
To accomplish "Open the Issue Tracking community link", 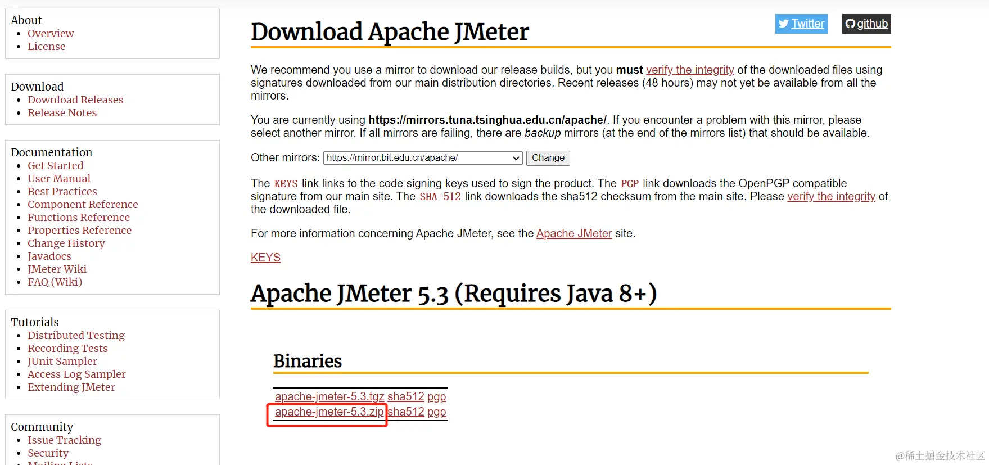I will [x=65, y=440].
